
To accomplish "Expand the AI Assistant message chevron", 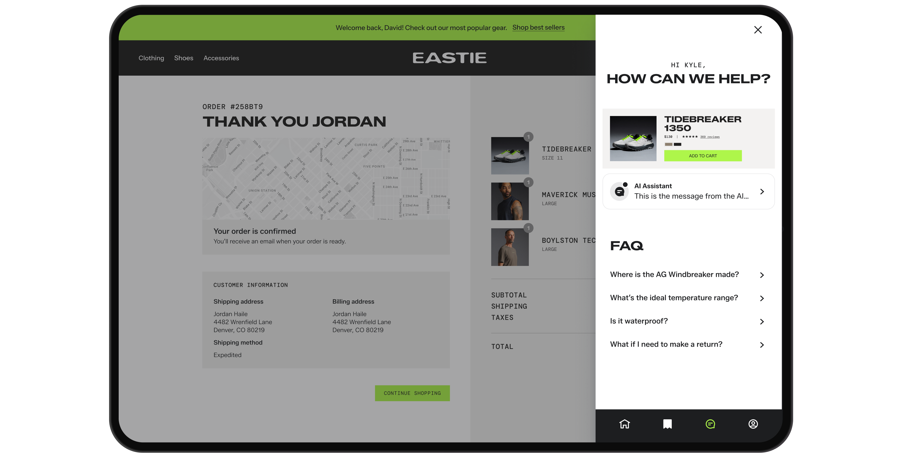I will point(762,191).
